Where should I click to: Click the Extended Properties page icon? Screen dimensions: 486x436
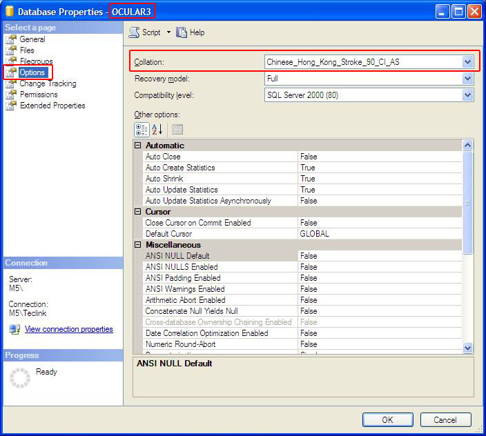[x=11, y=106]
